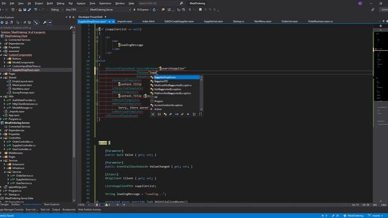Open the Extensions menu

click(x=105, y=3)
